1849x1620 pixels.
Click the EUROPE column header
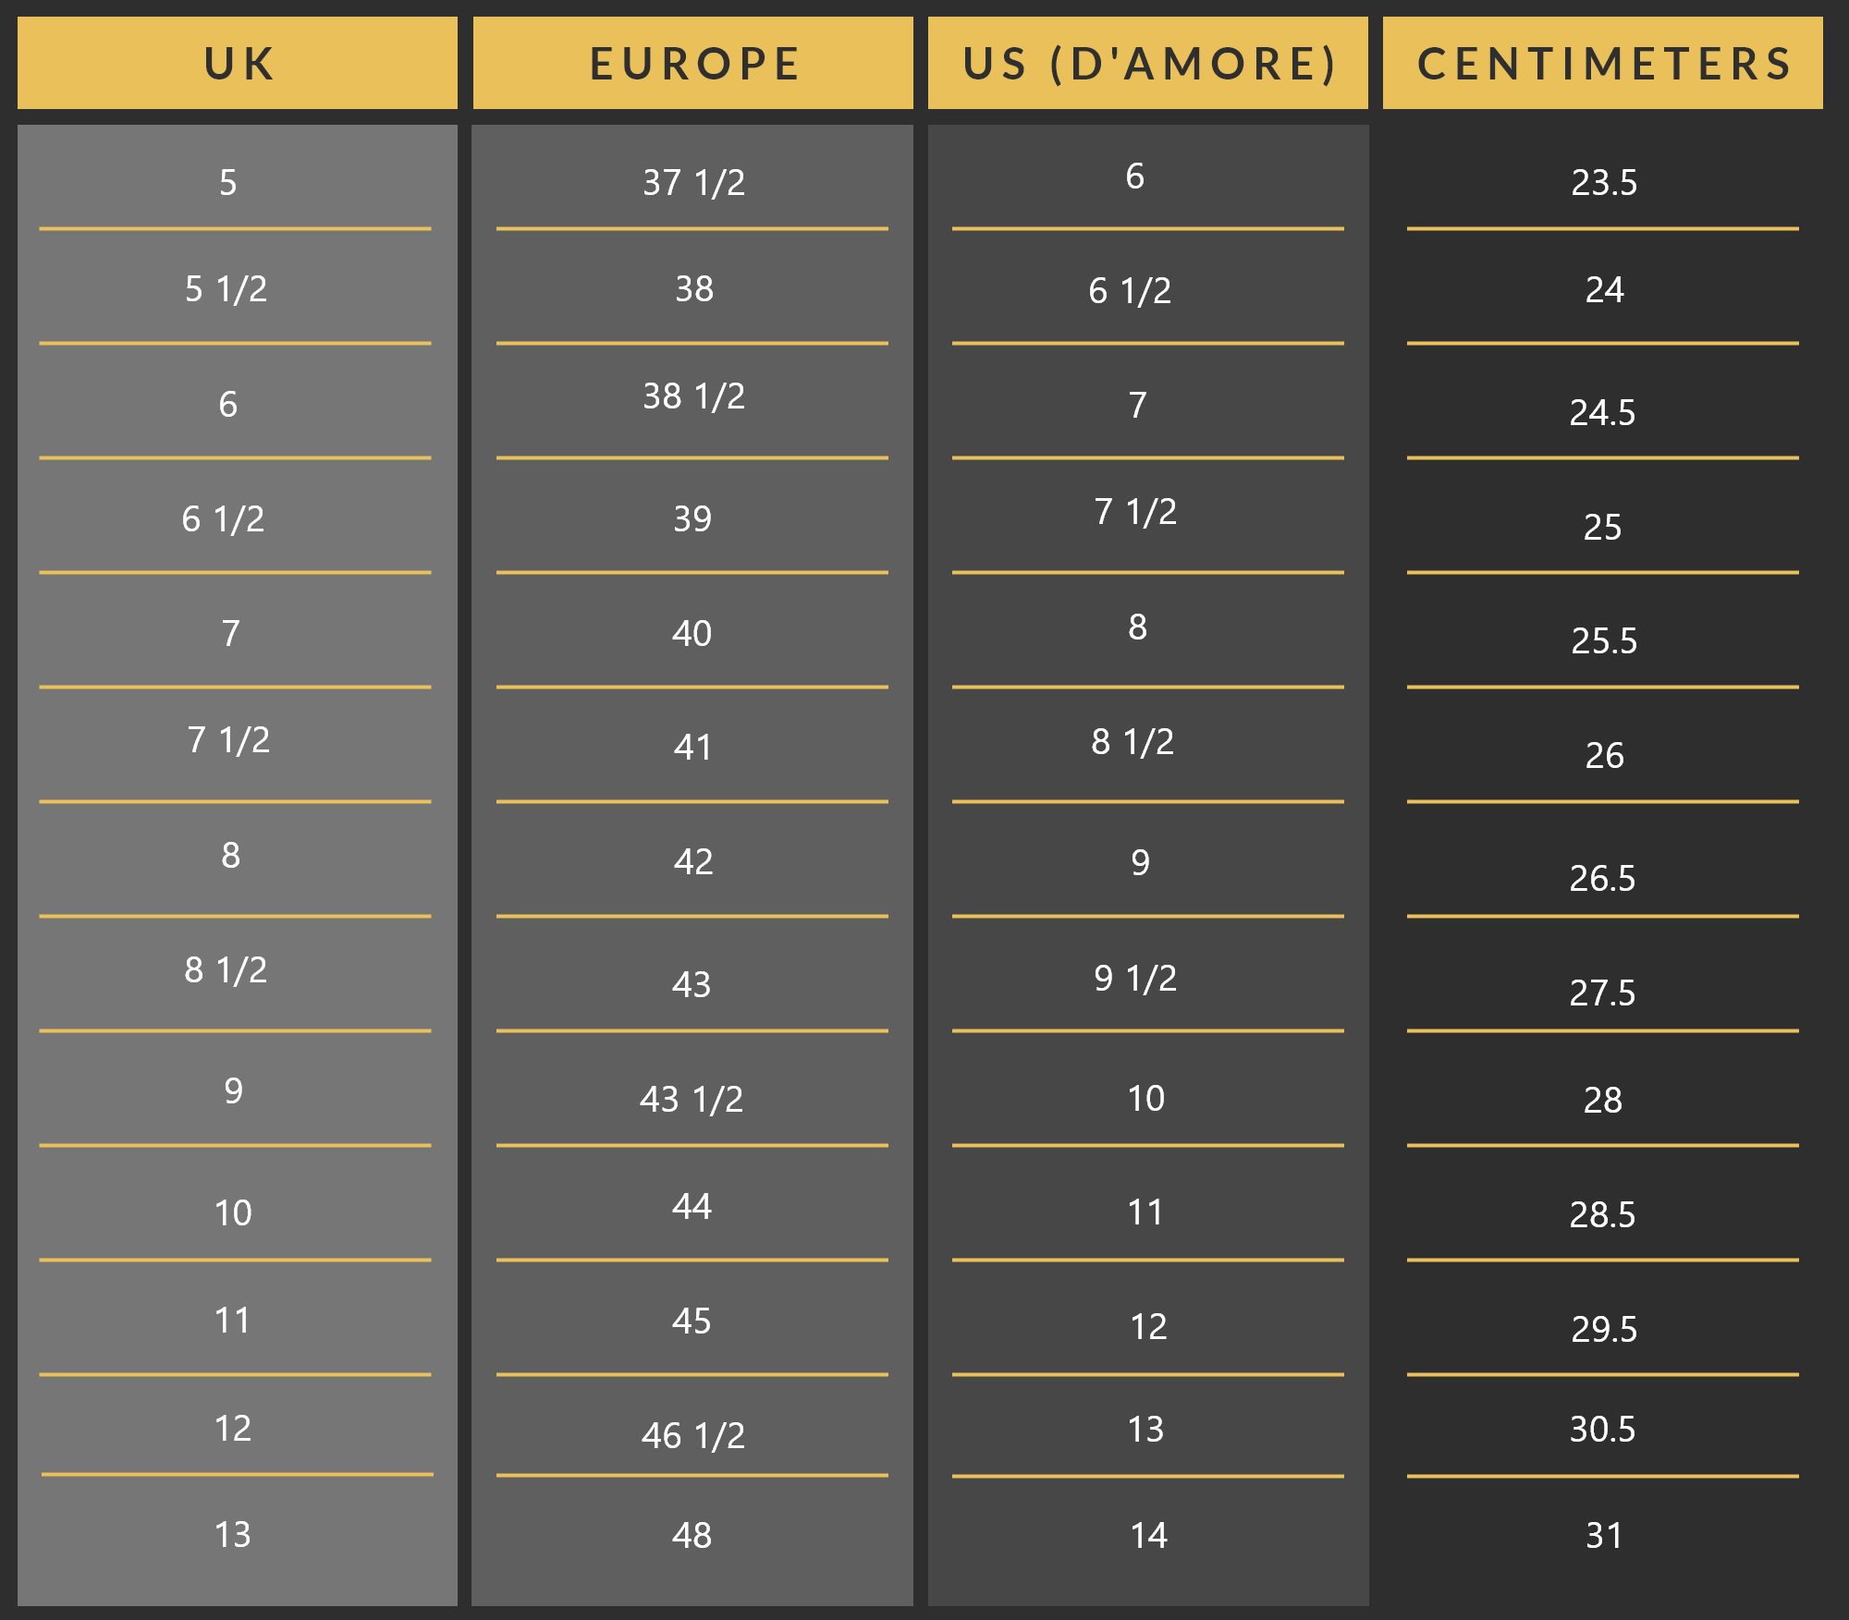coord(693,64)
